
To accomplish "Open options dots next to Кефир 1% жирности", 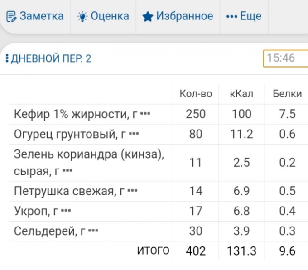I will click(x=145, y=114).
